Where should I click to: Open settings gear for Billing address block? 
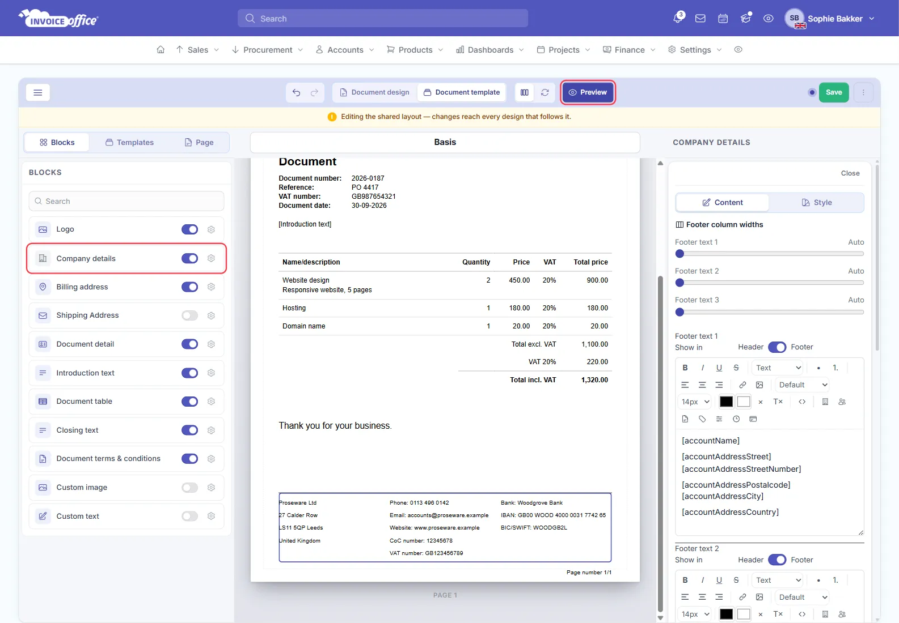click(x=211, y=287)
